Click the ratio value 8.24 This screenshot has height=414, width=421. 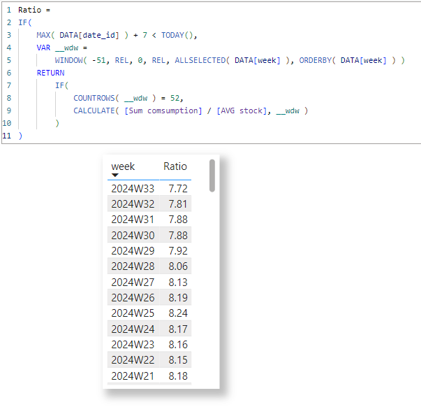pyautogui.click(x=178, y=313)
